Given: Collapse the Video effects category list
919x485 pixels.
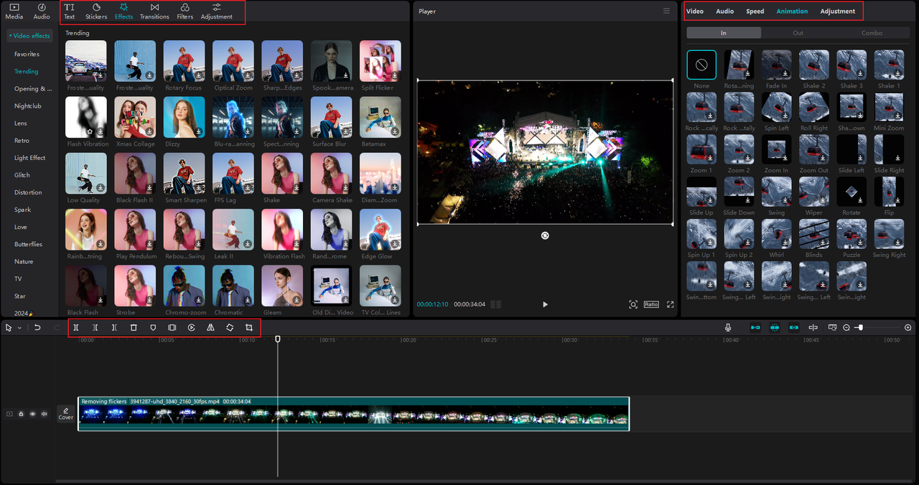Looking at the screenshot, I should [29, 36].
